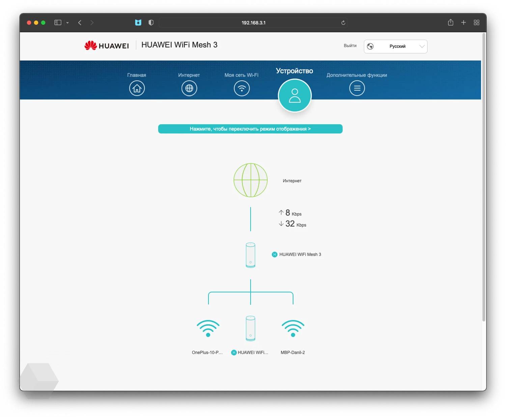Select the MBP-Danil-2 Wi-Fi device icon
This screenshot has width=506, height=417.
293,328
